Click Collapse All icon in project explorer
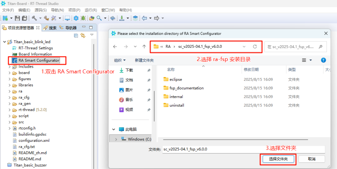The width and height of the screenshot is (337, 169). [x=76, y=35]
